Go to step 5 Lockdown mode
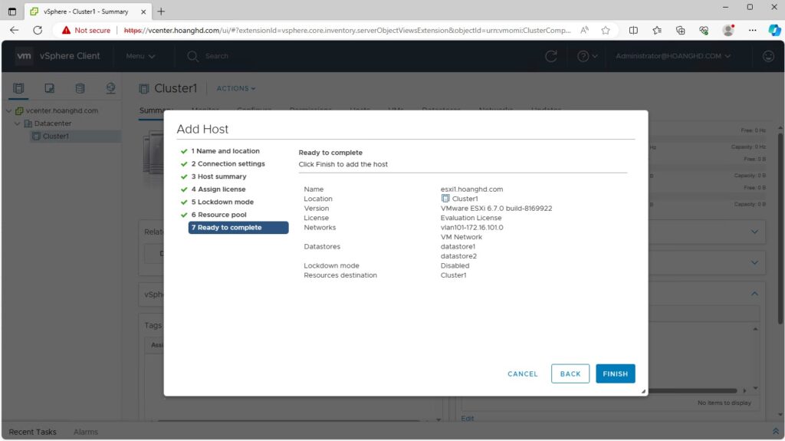 click(222, 202)
